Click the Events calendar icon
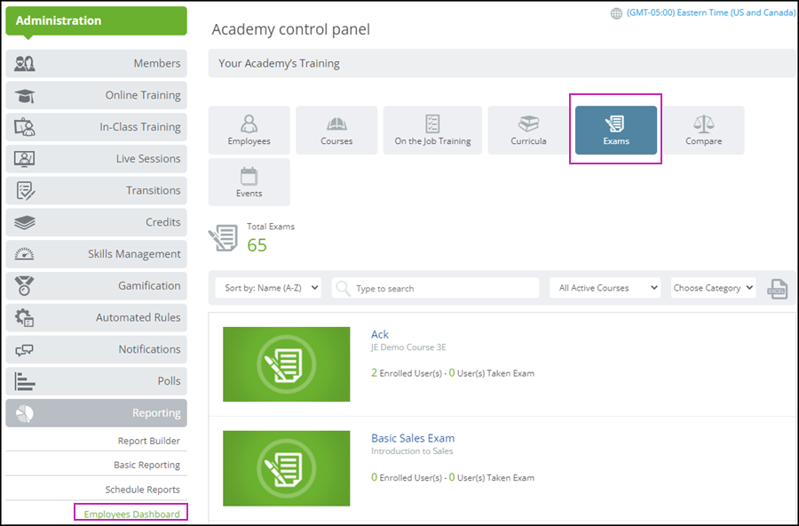The image size is (799, 526). pyautogui.click(x=249, y=176)
